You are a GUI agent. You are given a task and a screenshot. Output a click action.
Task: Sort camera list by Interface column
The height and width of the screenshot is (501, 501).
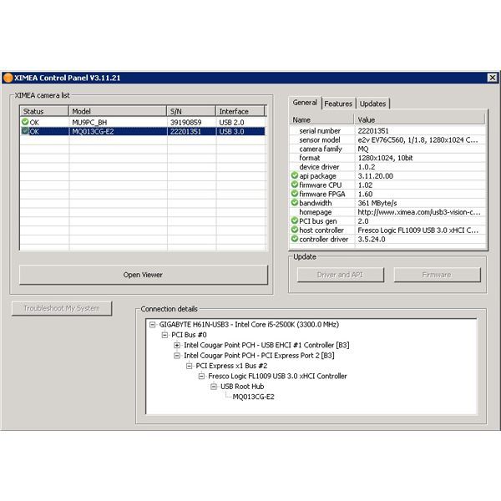pos(240,111)
